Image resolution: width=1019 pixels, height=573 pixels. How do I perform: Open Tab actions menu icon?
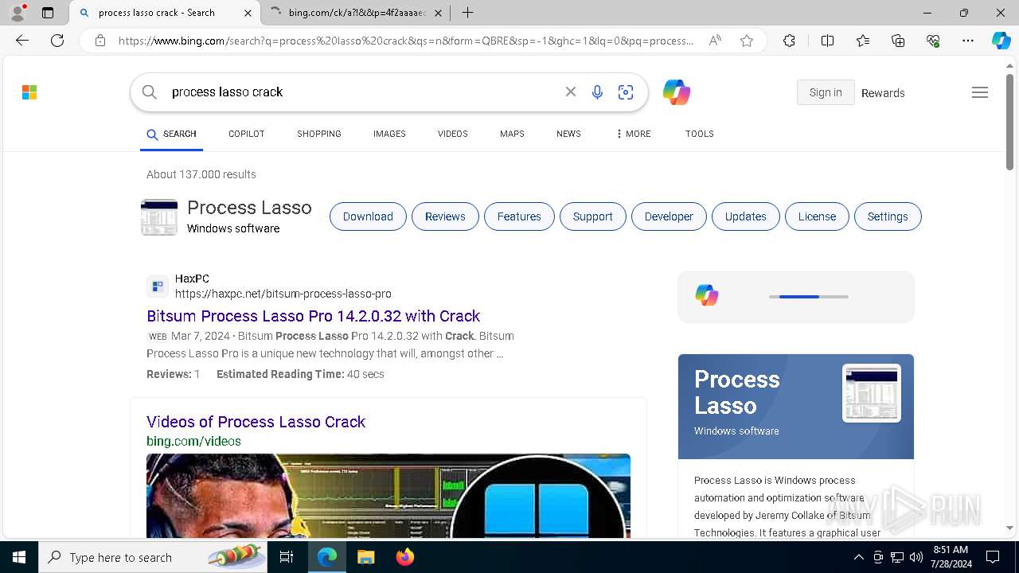click(x=48, y=13)
